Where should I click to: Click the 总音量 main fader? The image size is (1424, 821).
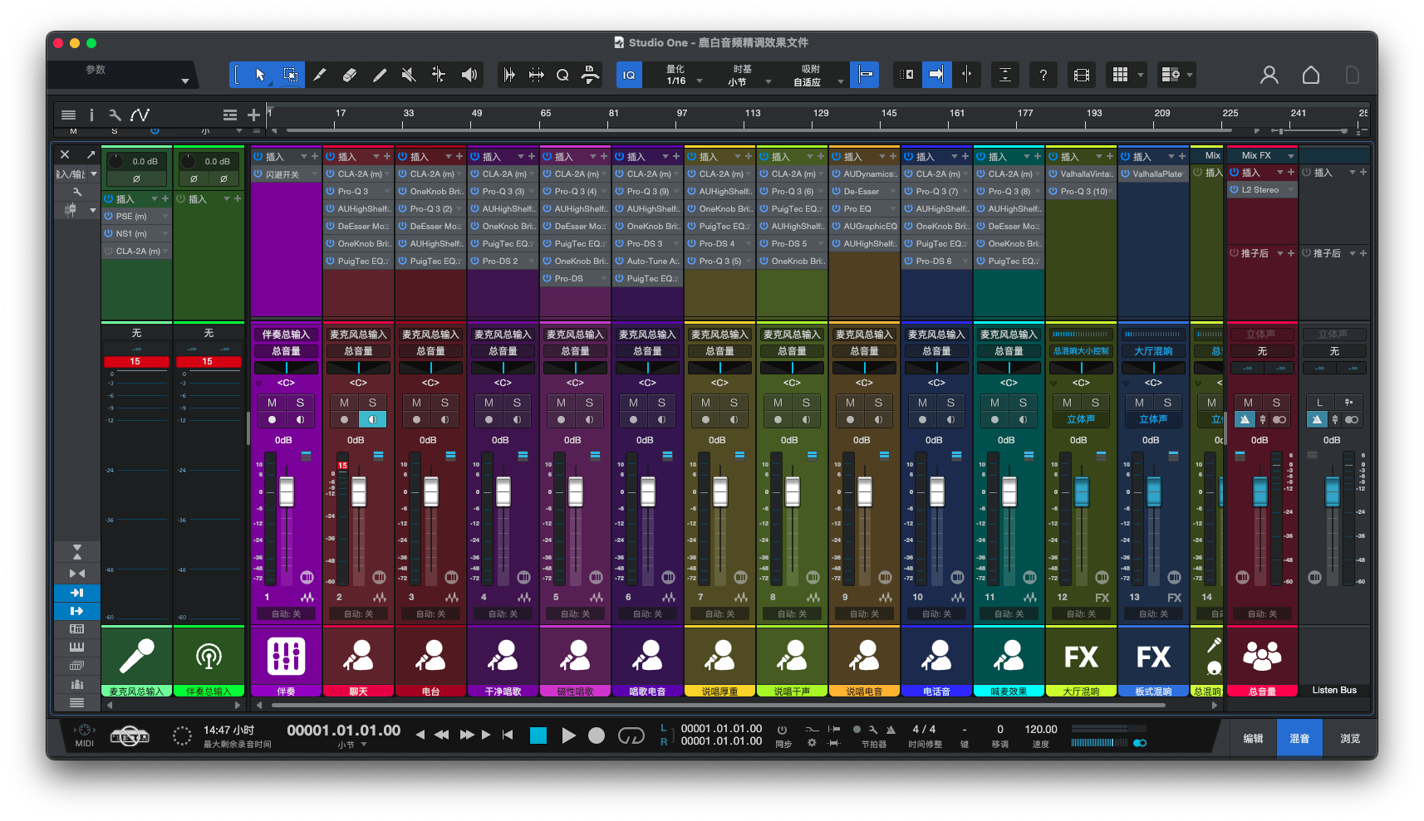(1260, 491)
